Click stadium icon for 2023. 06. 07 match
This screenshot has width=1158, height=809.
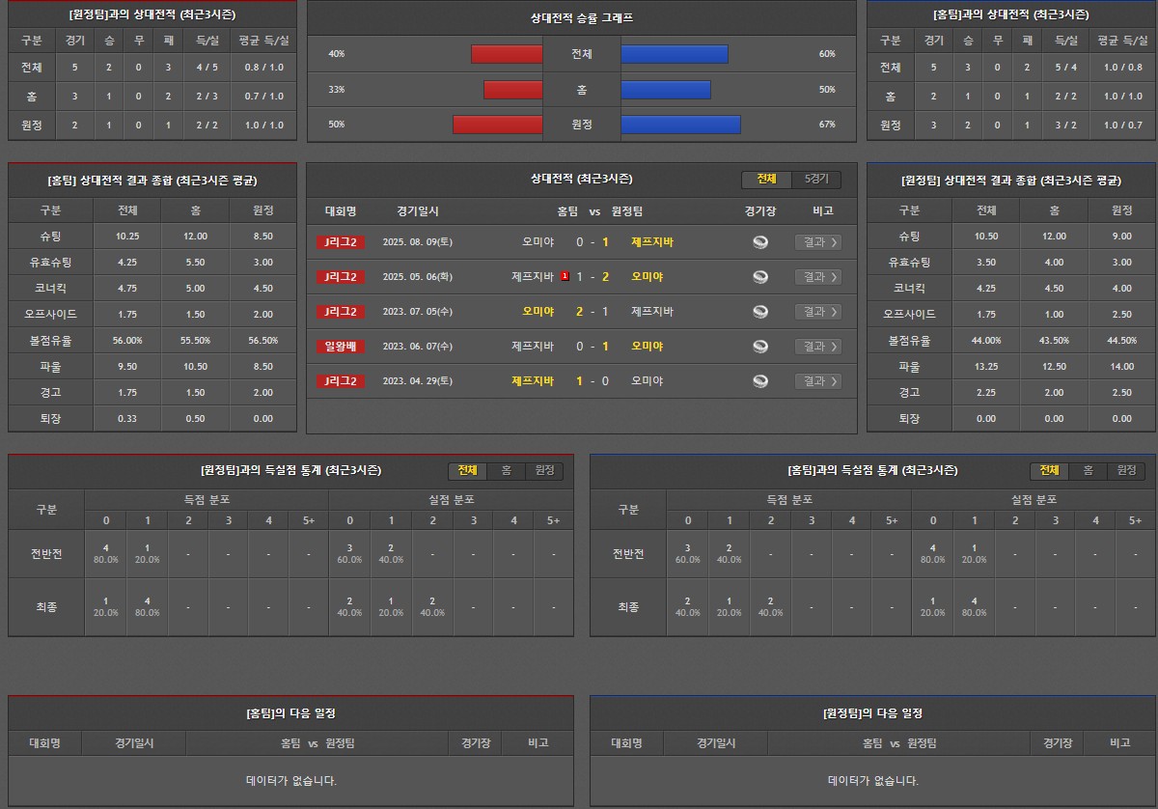760,347
